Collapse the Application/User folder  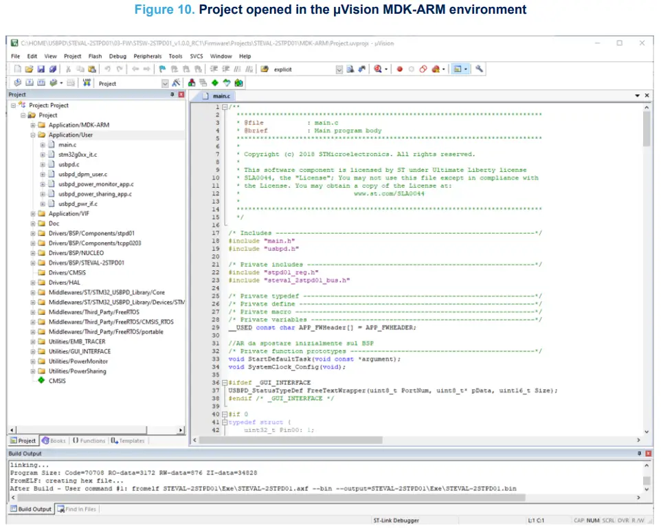click(x=33, y=135)
